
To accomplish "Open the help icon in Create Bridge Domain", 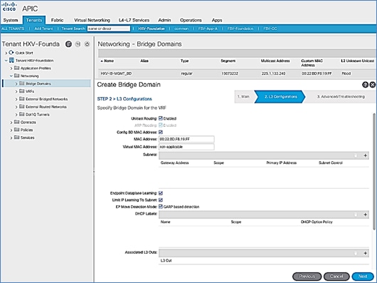I will [365, 85].
